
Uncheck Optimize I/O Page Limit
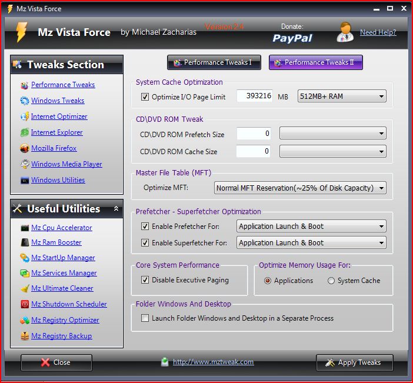pos(145,96)
